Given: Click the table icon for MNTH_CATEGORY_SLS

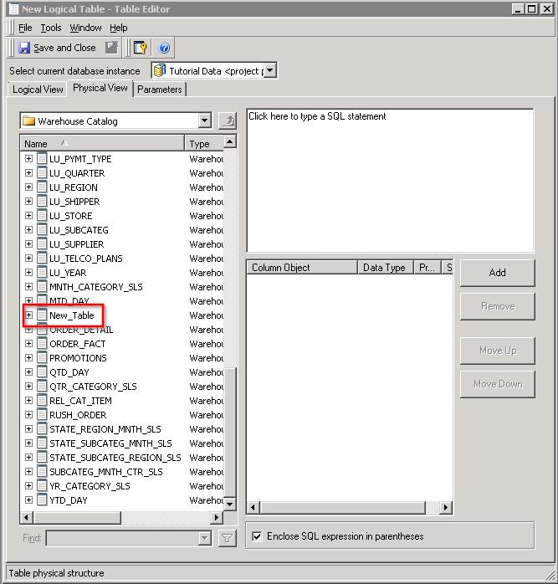Looking at the screenshot, I should coord(42,286).
